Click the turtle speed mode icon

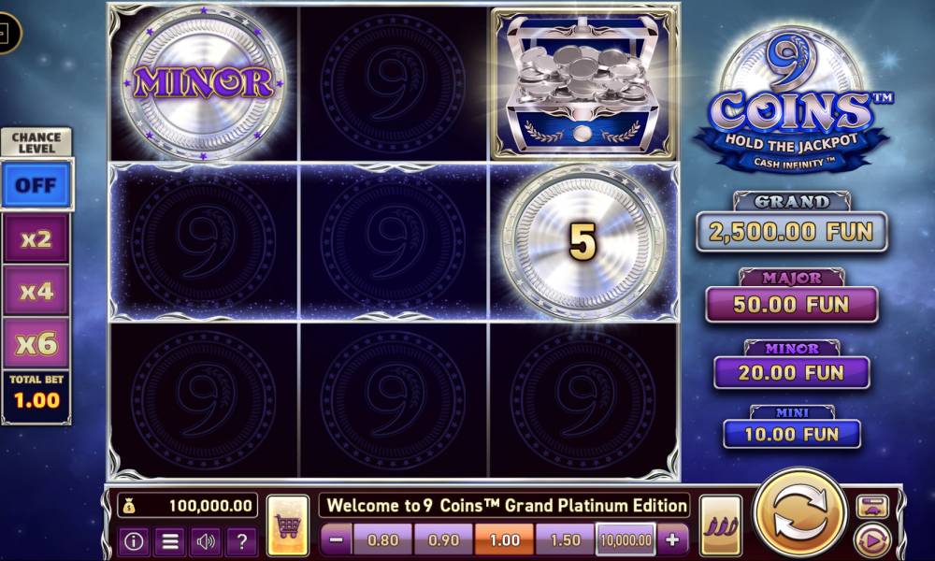click(x=872, y=507)
